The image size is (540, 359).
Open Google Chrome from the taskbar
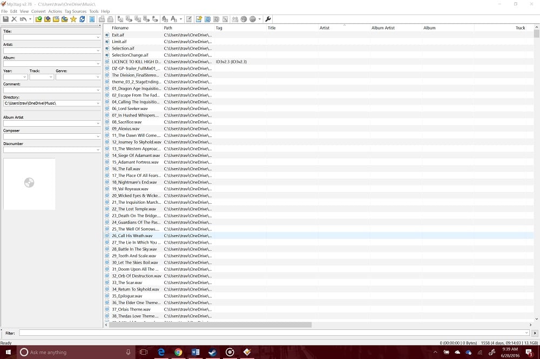point(178,351)
